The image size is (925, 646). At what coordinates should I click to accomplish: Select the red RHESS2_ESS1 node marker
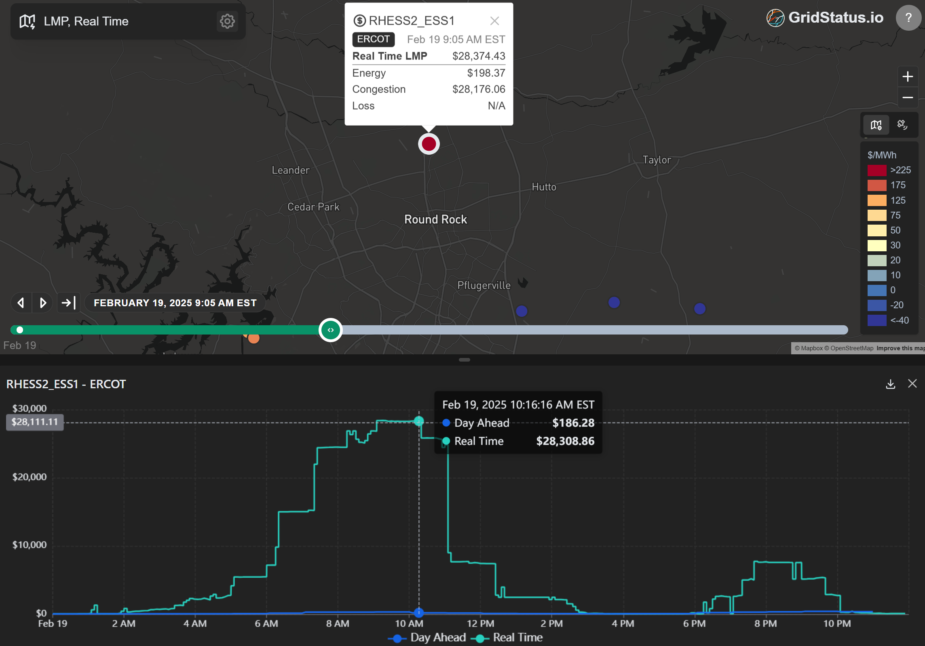click(x=429, y=144)
